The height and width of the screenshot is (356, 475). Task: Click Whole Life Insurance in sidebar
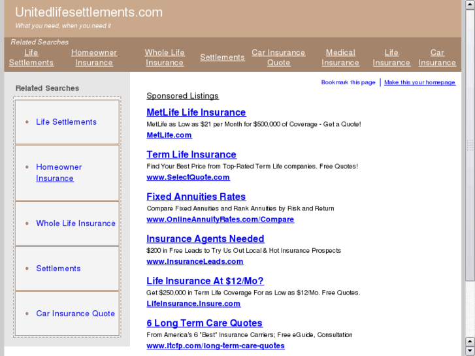pos(76,223)
